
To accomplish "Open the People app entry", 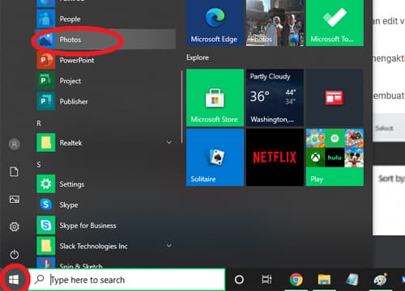I will point(106,19).
